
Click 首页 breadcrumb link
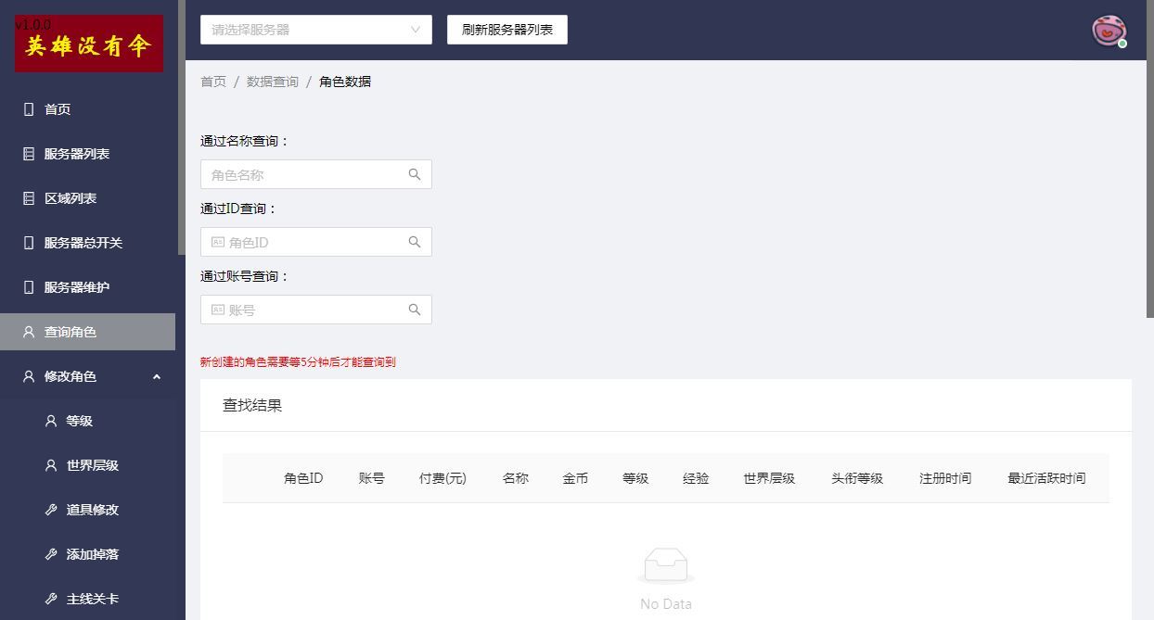click(x=213, y=82)
